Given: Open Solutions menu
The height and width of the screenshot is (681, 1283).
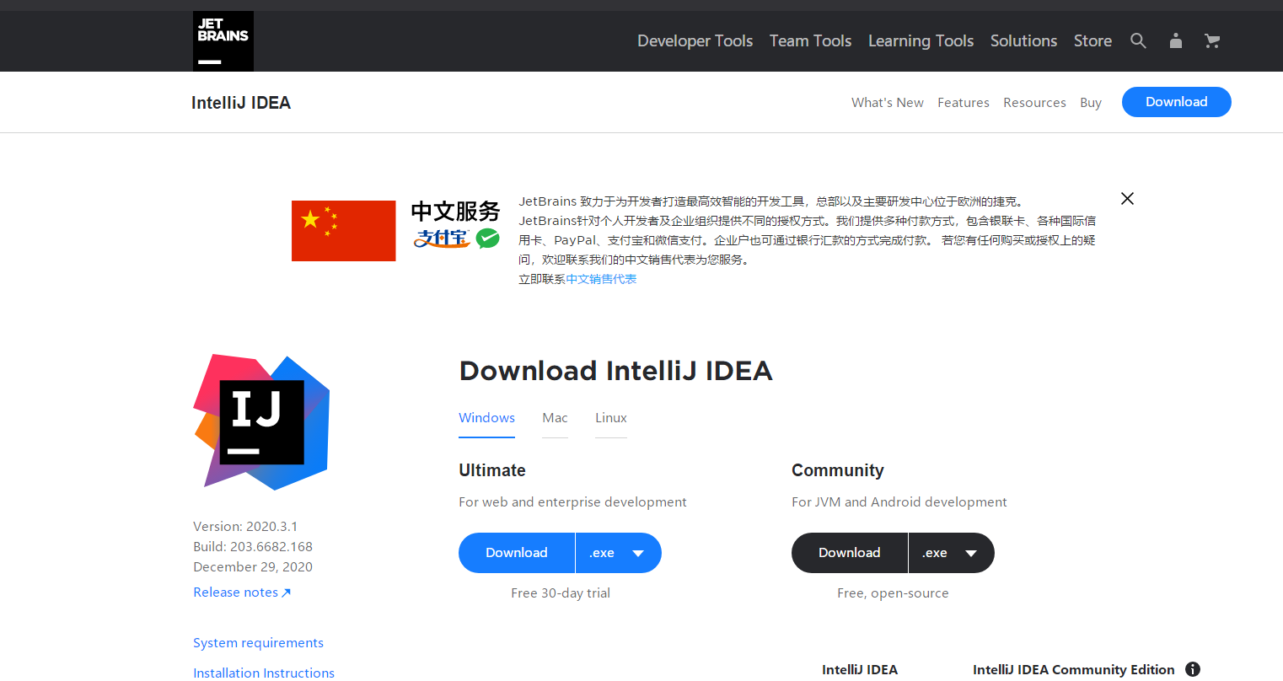Looking at the screenshot, I should [x=1023, y=40].
